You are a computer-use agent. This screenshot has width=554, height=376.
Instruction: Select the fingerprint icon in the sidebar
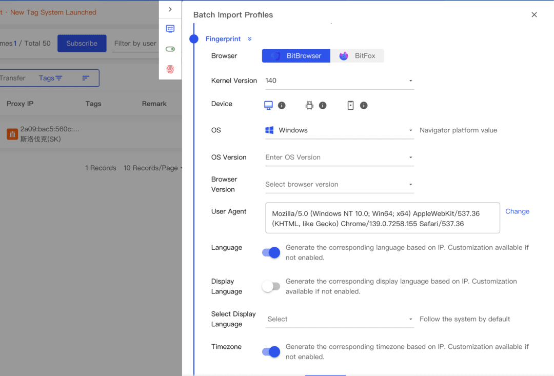point(170,69)
